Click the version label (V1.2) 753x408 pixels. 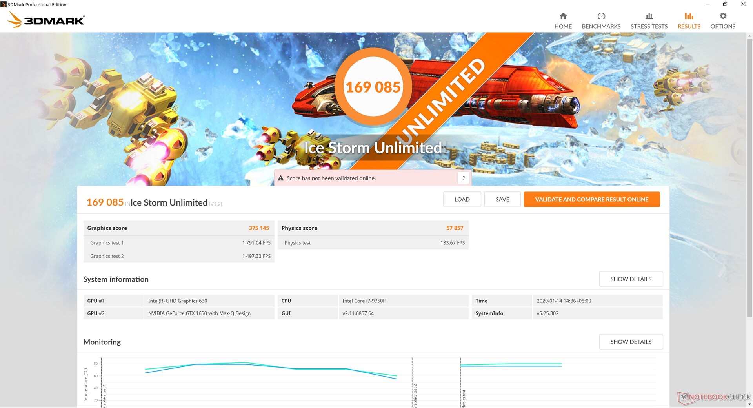click(215, 204)
